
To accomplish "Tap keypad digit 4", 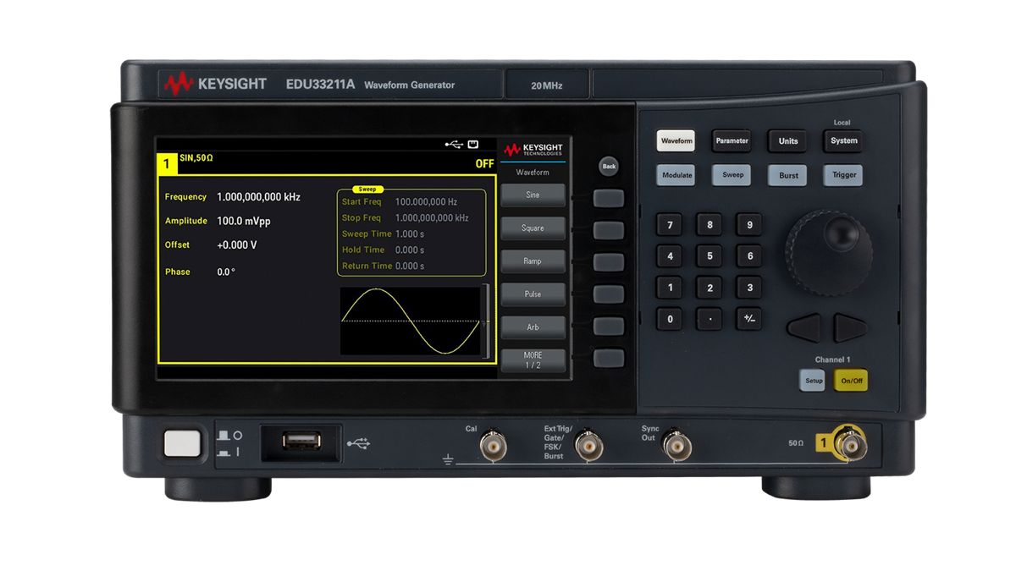I will click(670, 256).
